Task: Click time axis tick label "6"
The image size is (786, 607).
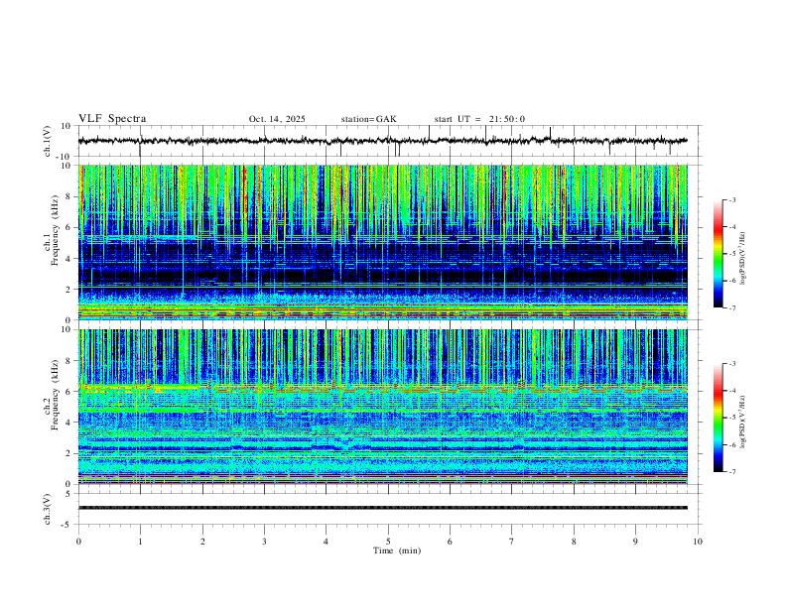Action: (x=450, y=542)
